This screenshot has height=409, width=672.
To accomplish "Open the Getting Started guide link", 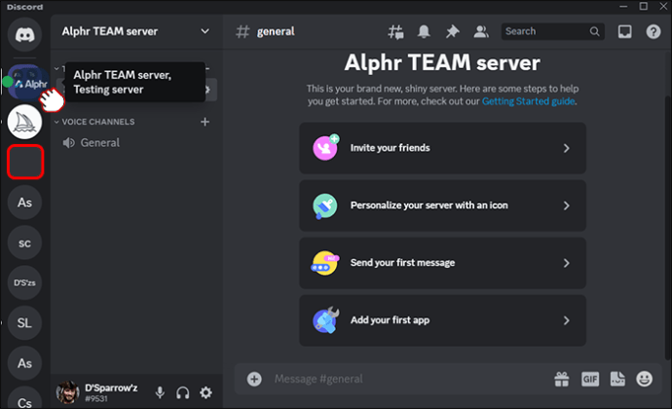I will coord(528,101).
